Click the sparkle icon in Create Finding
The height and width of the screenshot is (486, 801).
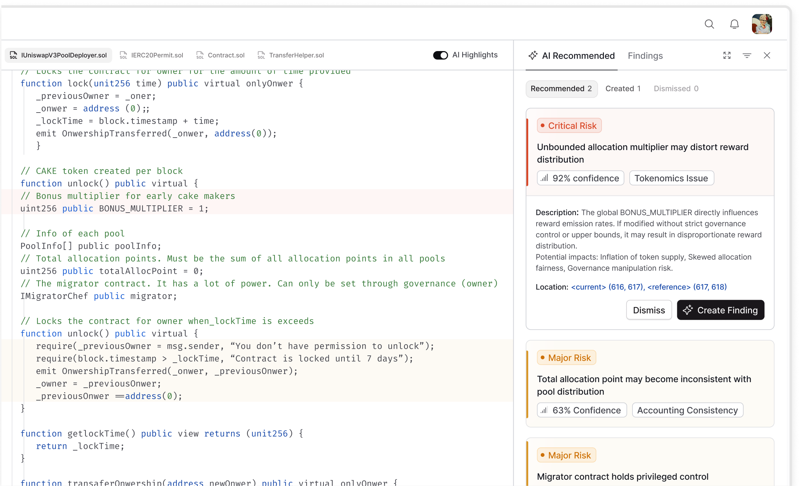click(x=687, y=310)
